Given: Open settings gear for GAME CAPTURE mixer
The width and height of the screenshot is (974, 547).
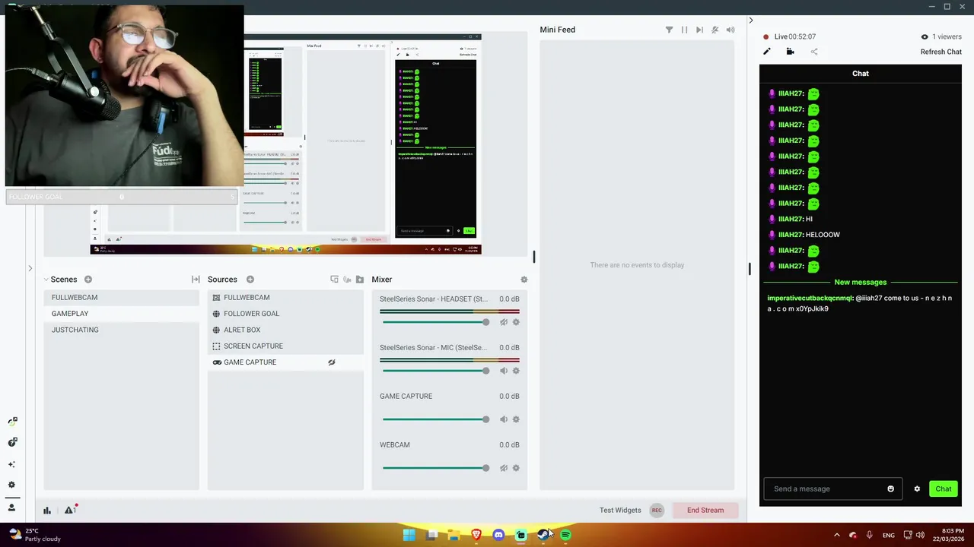Looking at the screenshot, I should [x=516, y=419].
